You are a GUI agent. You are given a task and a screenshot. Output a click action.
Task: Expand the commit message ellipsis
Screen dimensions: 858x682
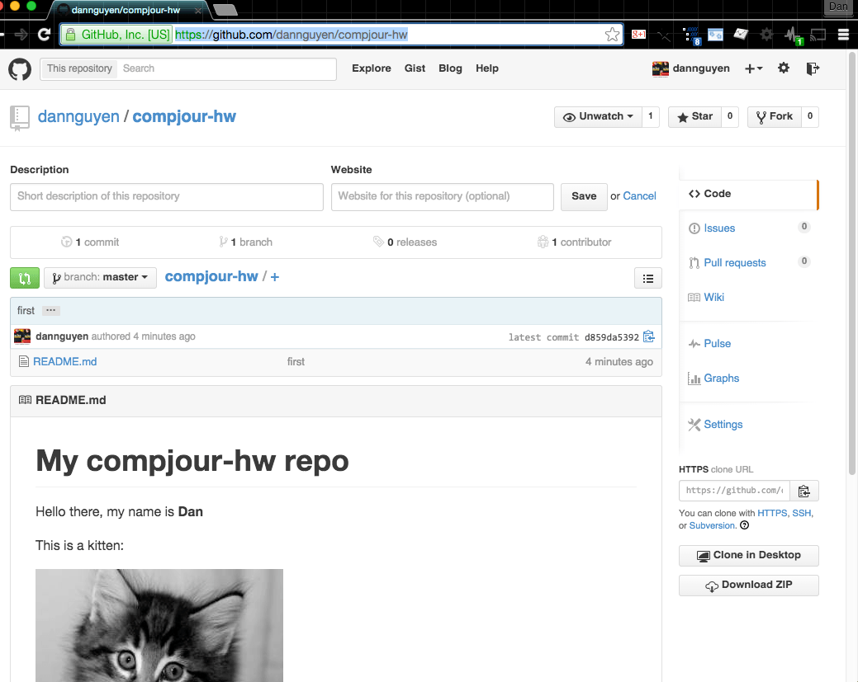(x=51, y=310)
